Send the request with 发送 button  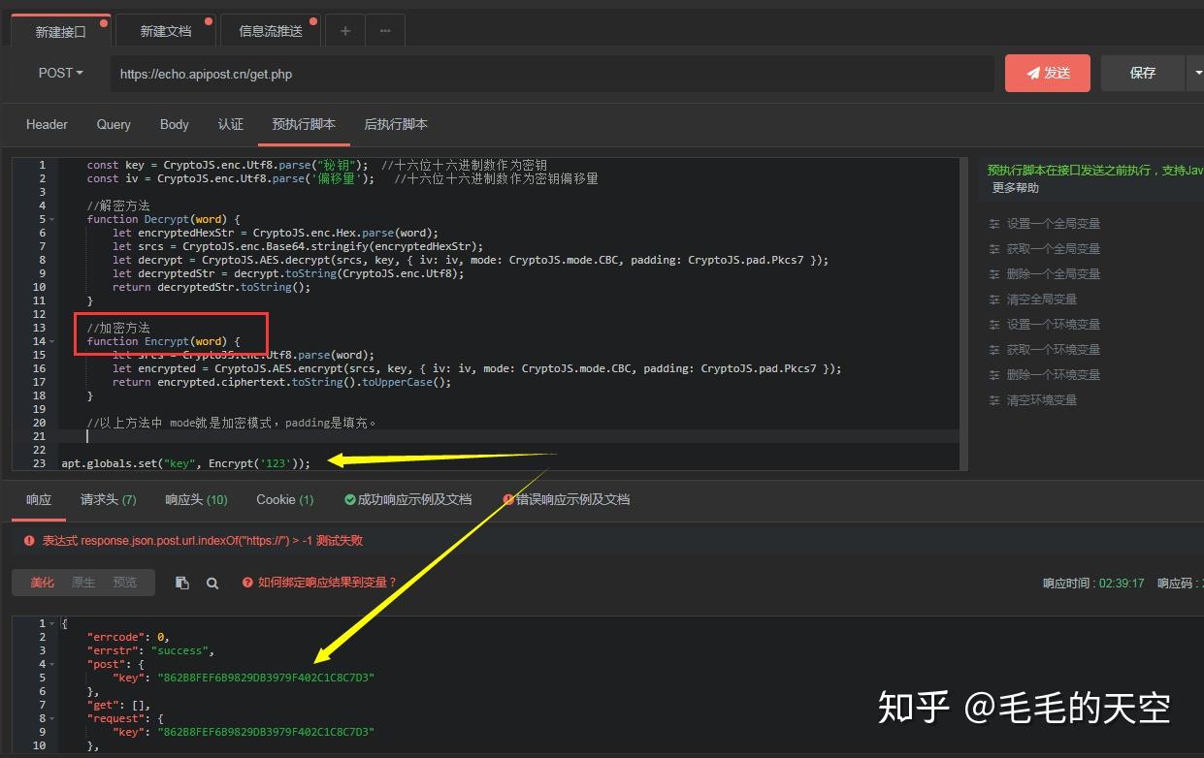1047,73
